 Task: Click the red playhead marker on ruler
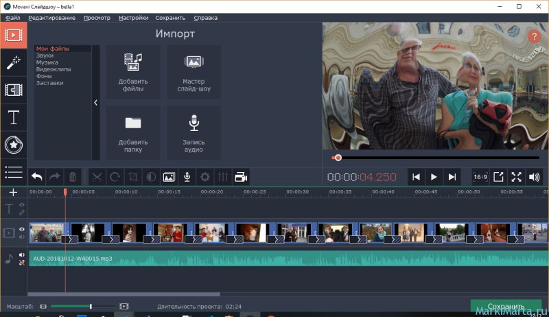point(65,192)
